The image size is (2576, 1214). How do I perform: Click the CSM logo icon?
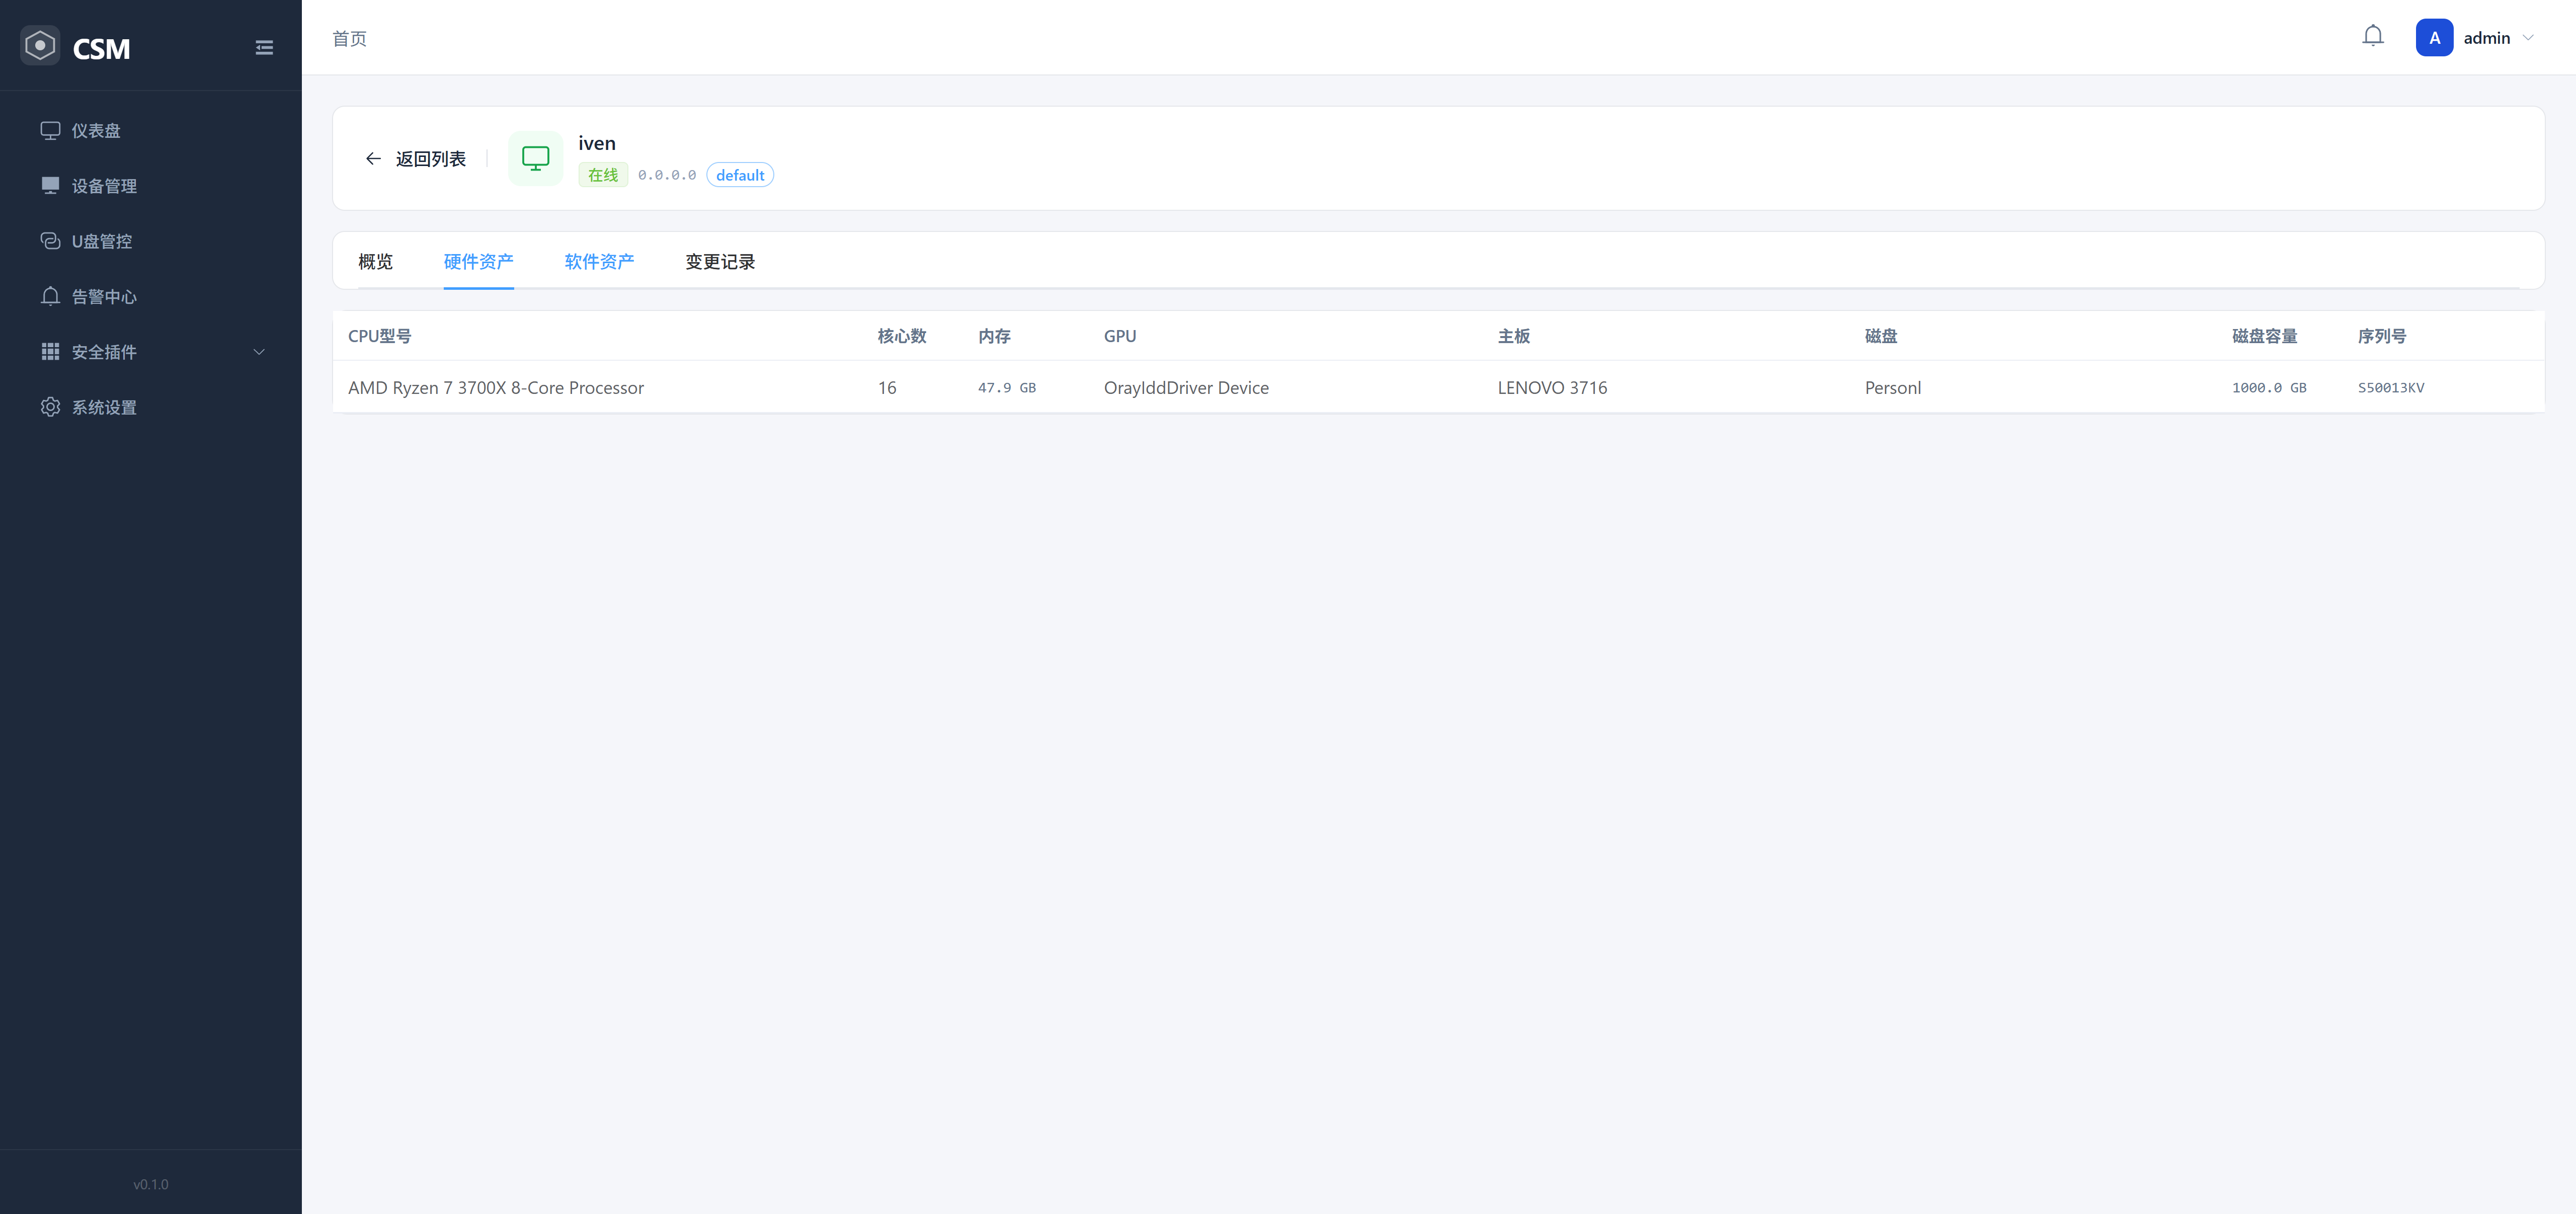(x=40, y=46)
